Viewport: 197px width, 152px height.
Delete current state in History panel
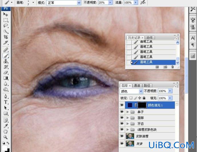[x=172, y=67]
